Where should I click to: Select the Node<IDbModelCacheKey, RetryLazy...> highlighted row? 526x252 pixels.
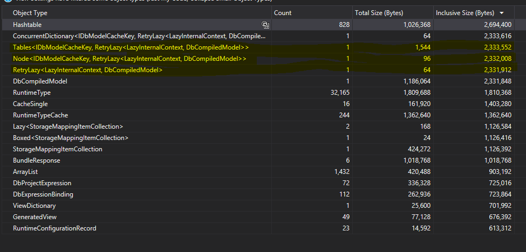[x=258, y=59]
